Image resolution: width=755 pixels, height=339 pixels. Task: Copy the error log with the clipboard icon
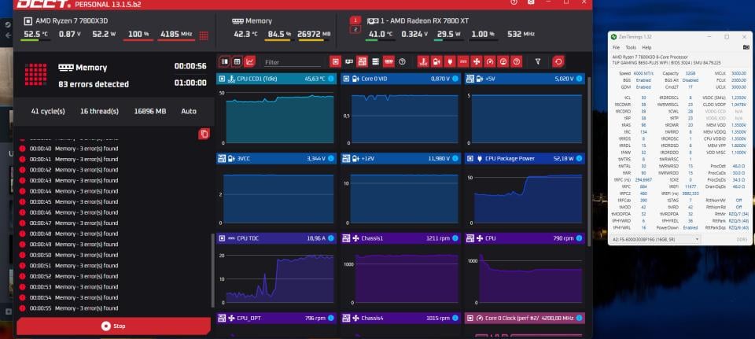point(204,134)
